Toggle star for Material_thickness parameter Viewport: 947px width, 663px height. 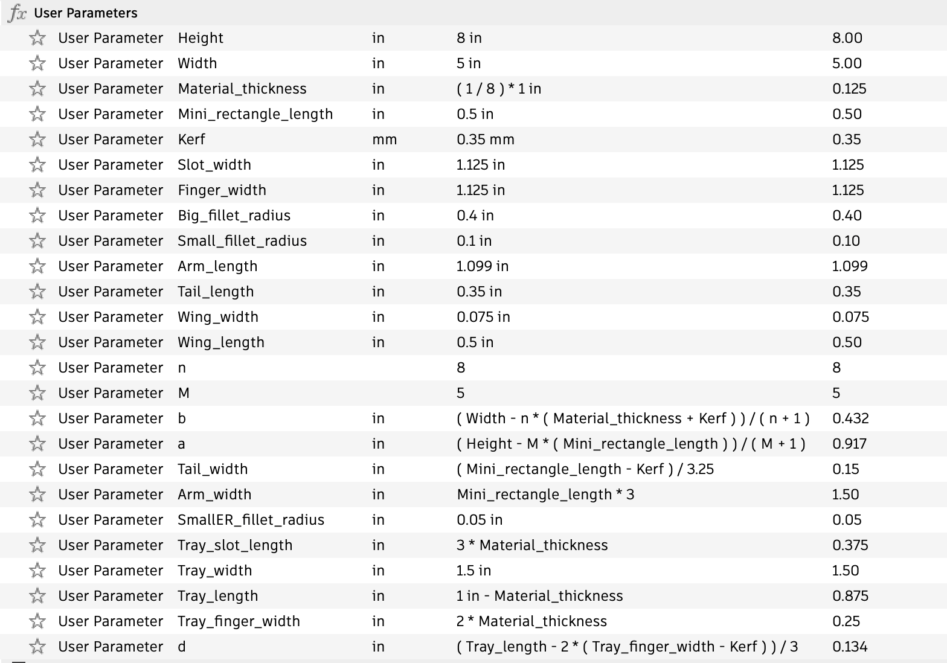37,89
